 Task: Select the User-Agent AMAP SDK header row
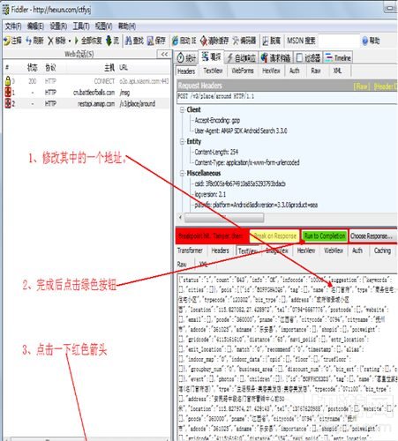[x=241, y=131]
